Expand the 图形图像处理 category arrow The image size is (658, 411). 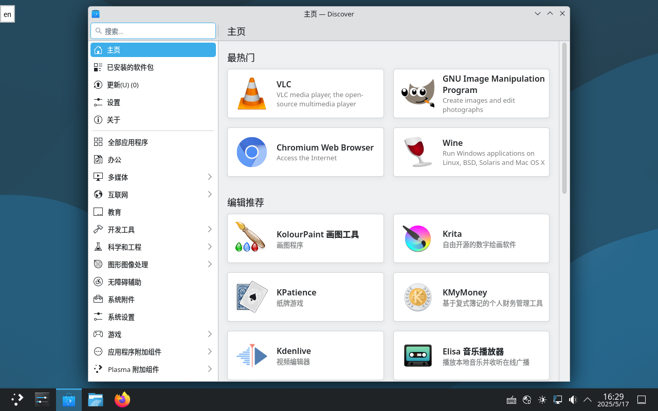click(210, 265)
